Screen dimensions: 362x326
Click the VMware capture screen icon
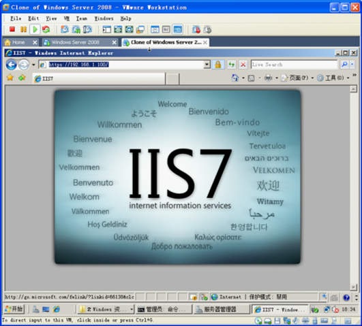196,29
